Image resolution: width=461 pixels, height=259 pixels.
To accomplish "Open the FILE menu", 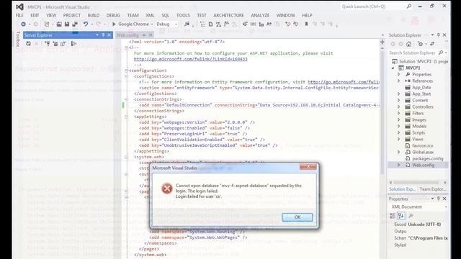I will 19,15.
